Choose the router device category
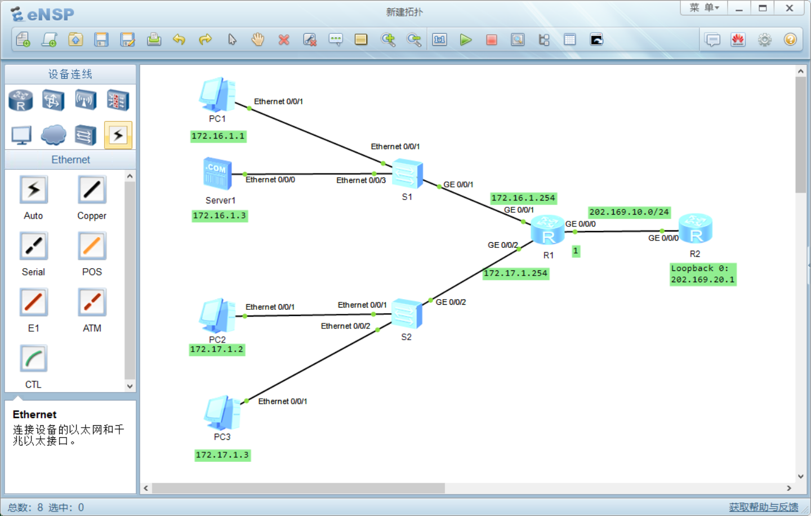Viewport: 811px width, 516px height. (21, 100)
